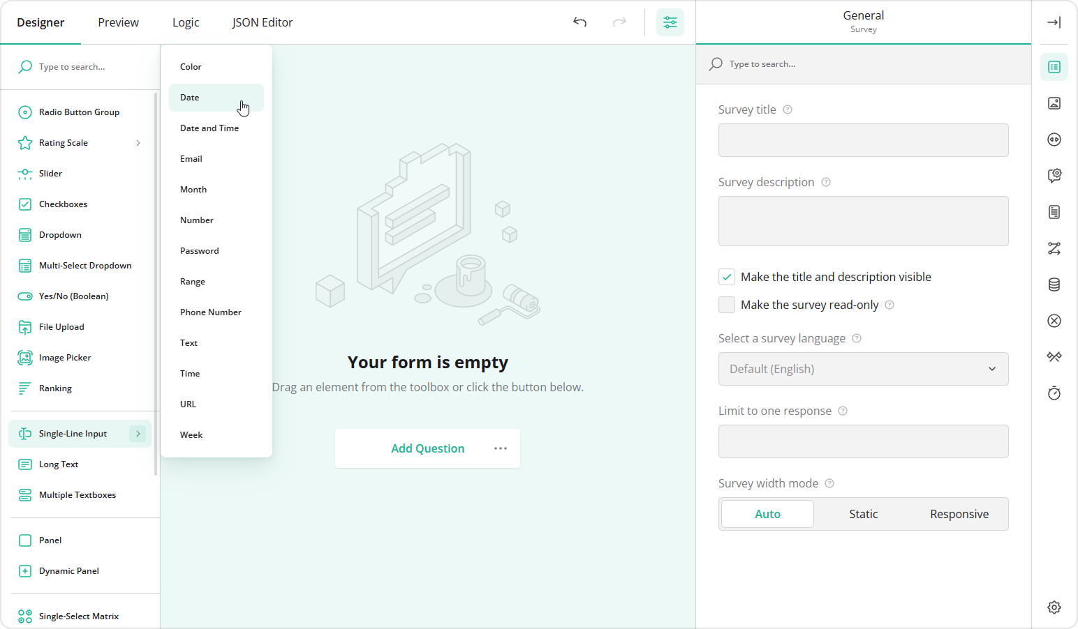This screenshot has height=629, width=1078.
Task: Switch survey width mode to Static
Action: pos(863,514)
